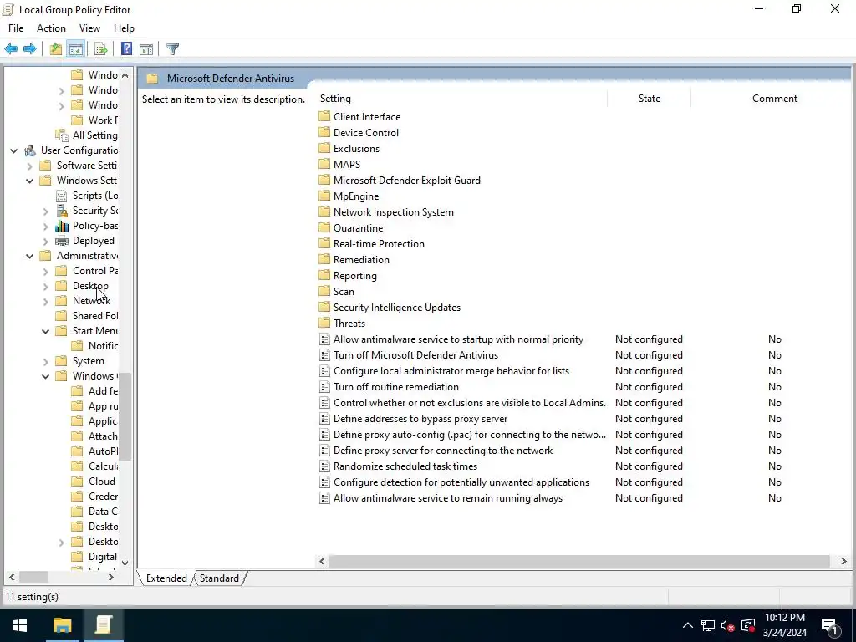Click the Up one level folder icon
Image resolution: width=856 pixels, height=642 pixels.
[56, 49]
